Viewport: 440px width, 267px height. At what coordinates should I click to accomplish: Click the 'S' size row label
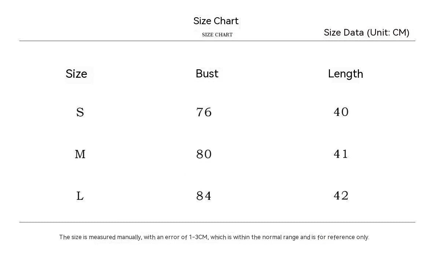coord(80,112)
